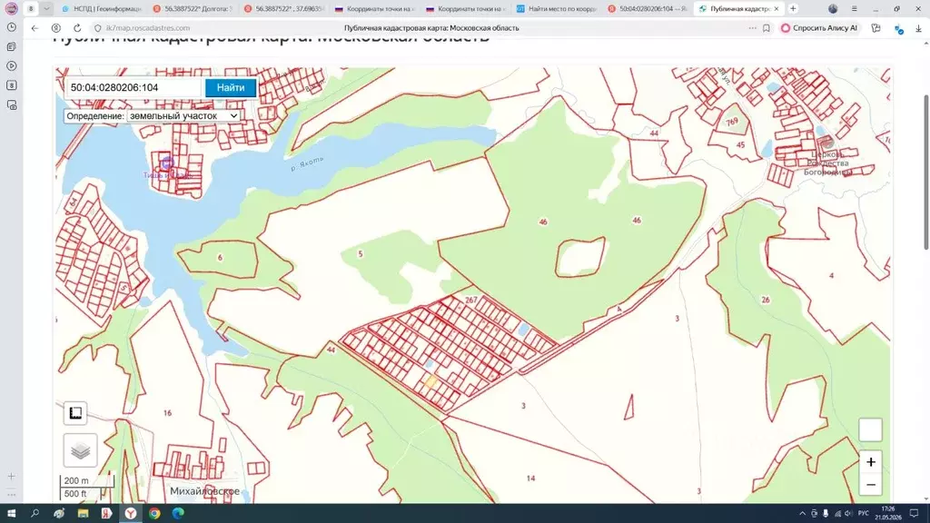Reload the page with refresh icon
Viewport: 930px width, 523px height.
(77, 28)
